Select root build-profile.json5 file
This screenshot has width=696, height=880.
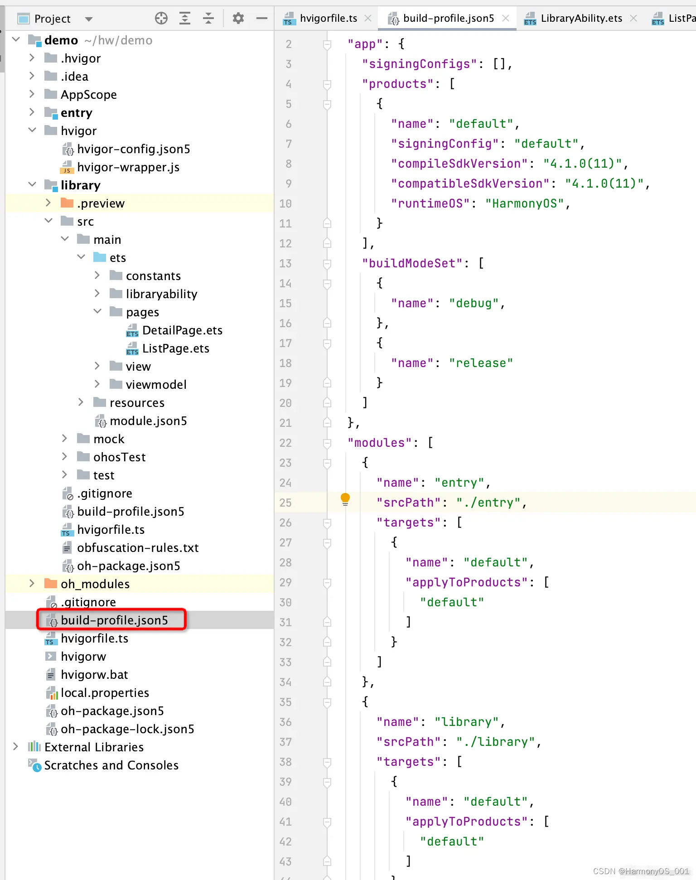[114, 620]
